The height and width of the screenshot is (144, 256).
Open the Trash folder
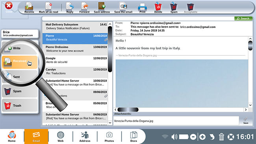tap(20, 106)
